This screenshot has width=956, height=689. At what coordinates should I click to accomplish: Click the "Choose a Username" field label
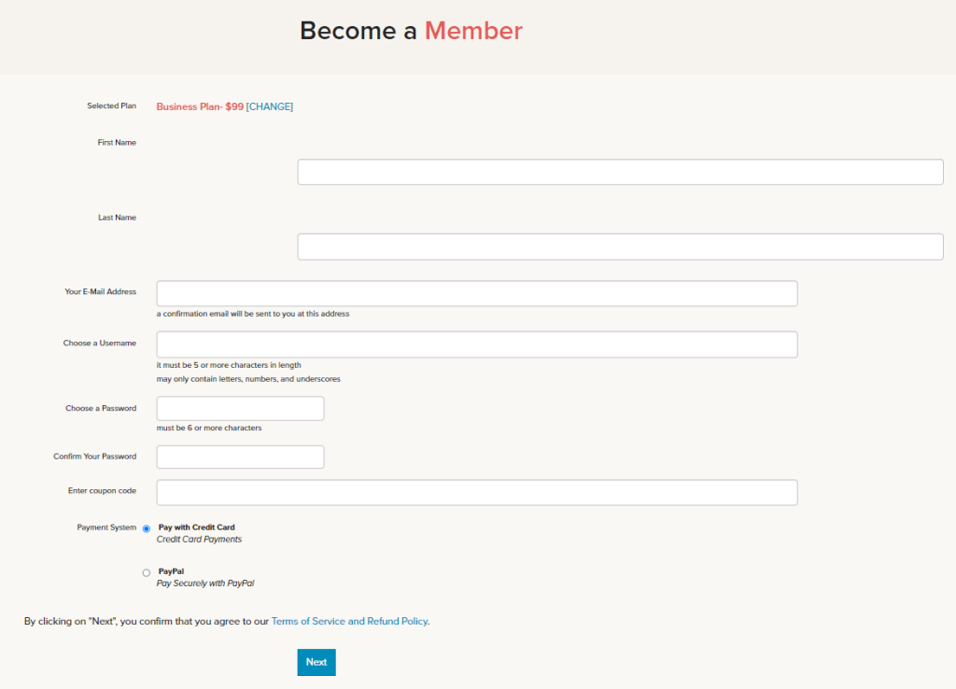coord(100,343)
